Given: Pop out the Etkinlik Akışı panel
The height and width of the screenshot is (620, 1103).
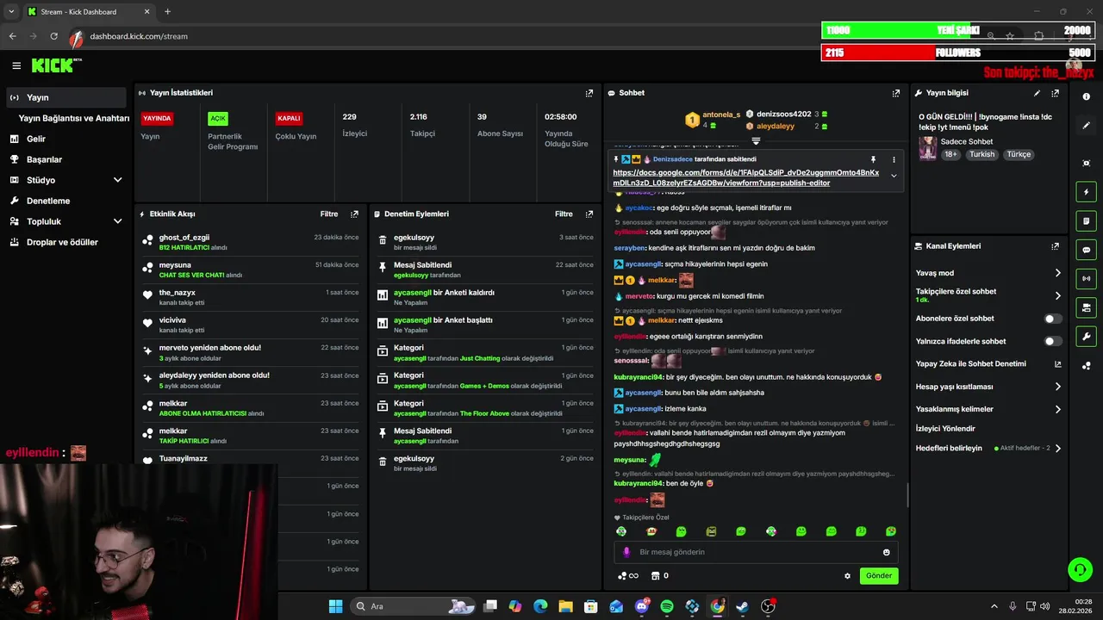Looking at the screenshot, I should [354, 214].
